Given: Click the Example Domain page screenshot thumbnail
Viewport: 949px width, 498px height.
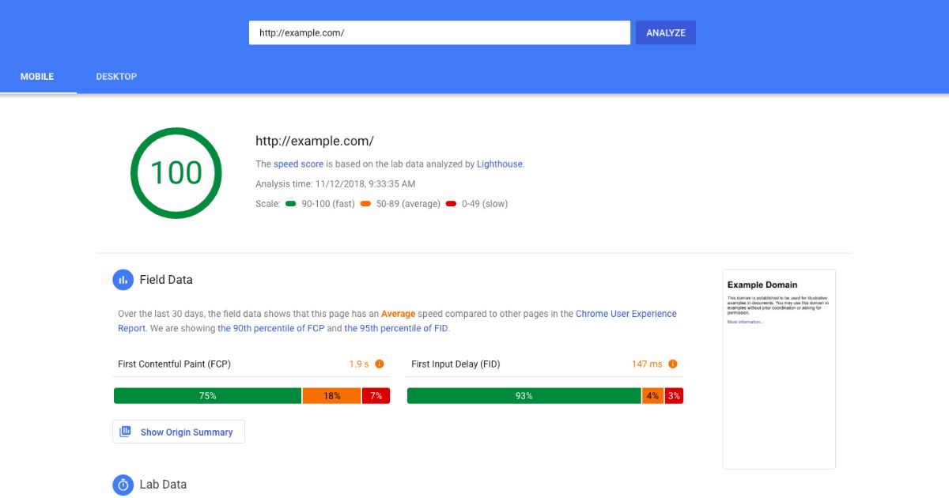Looking at the screenshot, I should click(x=779, y=369).
